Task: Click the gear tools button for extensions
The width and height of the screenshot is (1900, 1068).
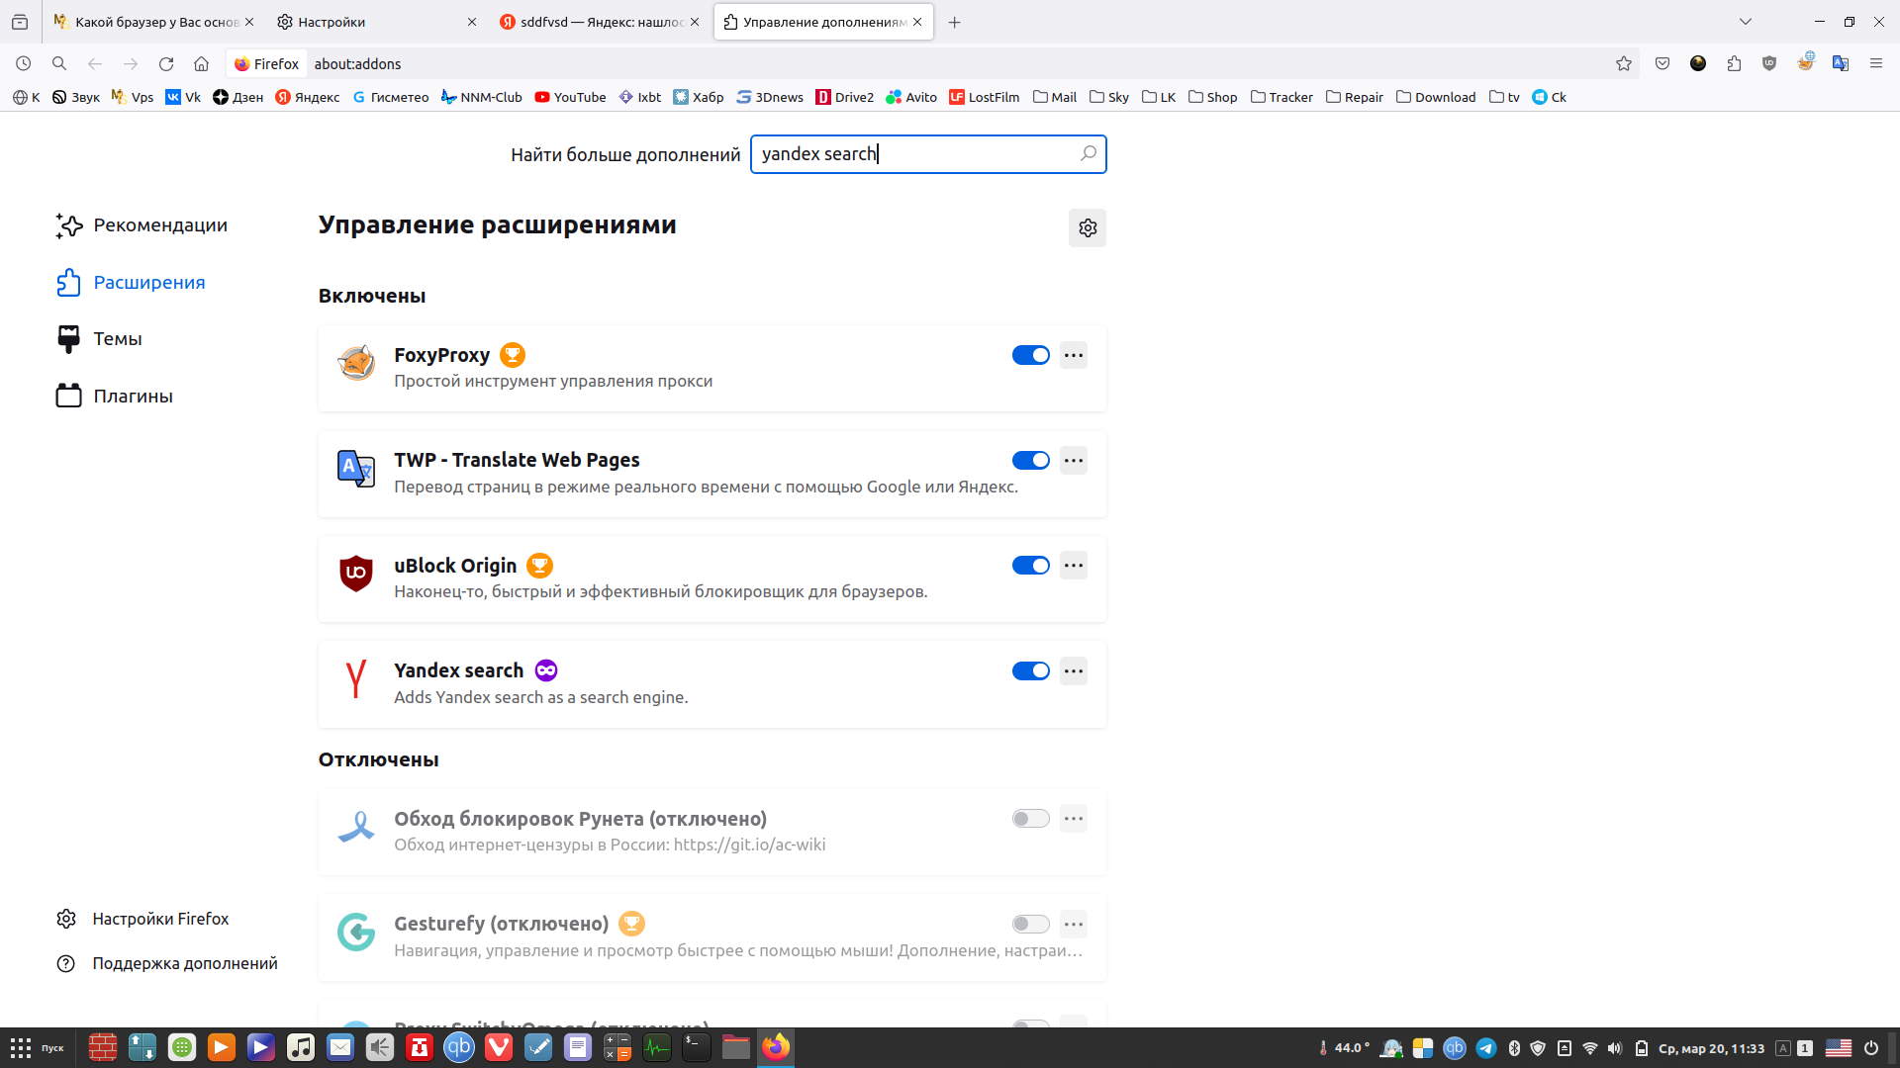Action: coord(1088,228)
